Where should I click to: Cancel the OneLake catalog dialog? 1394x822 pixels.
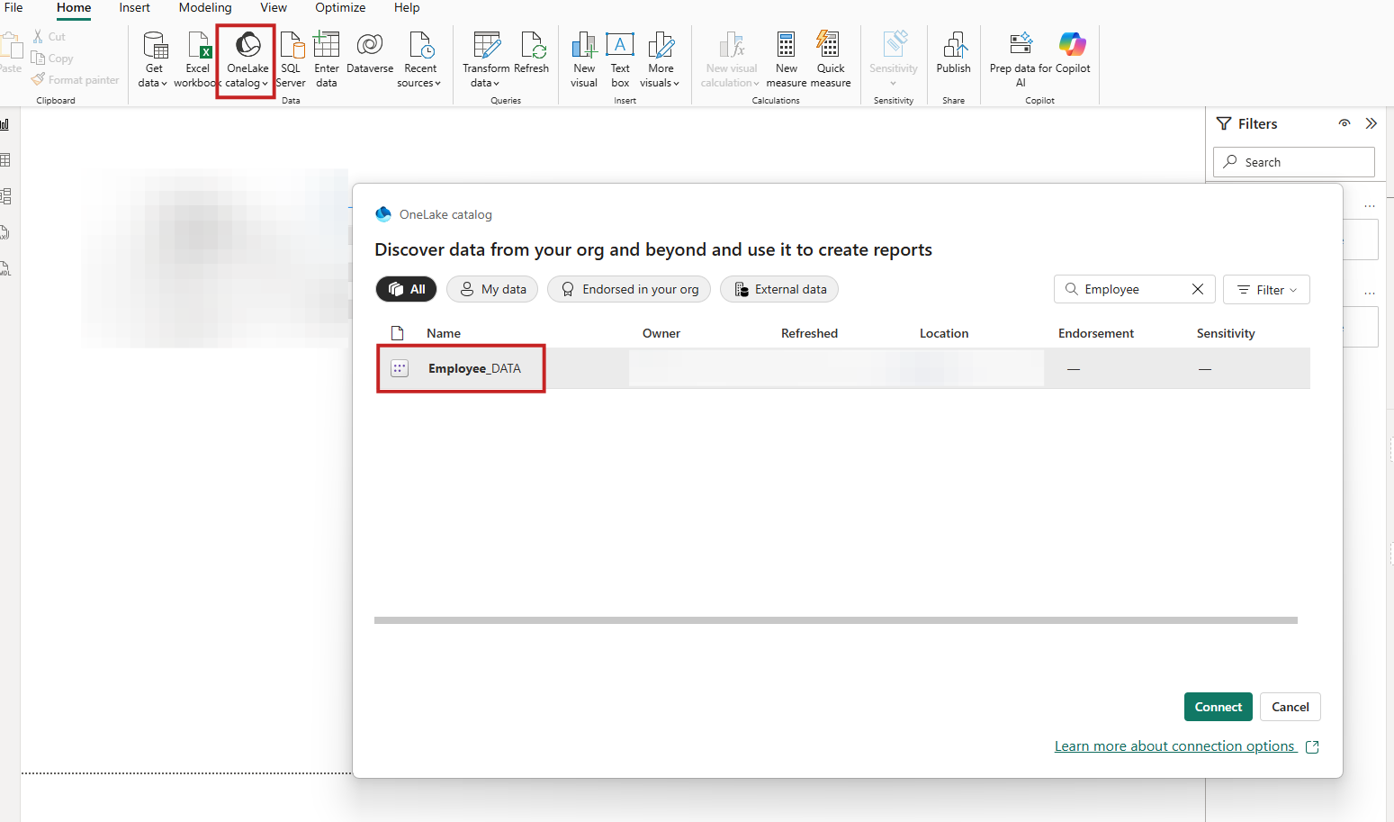tap(1291, 707)
